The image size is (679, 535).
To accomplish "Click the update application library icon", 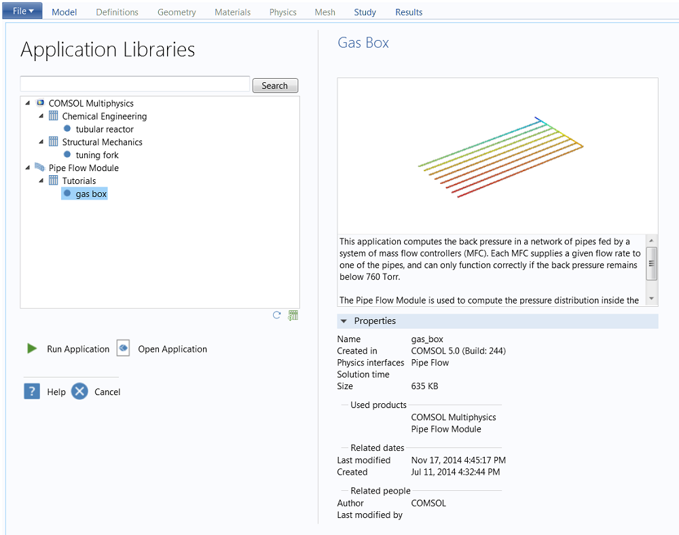I will click(x=293, y=315).
